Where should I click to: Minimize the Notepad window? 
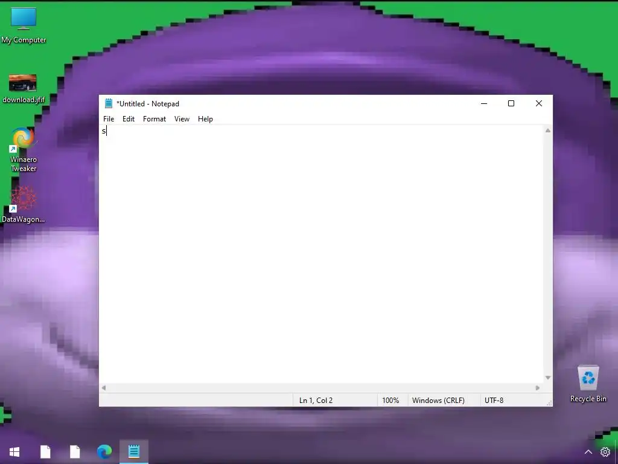tap(484, 103)
